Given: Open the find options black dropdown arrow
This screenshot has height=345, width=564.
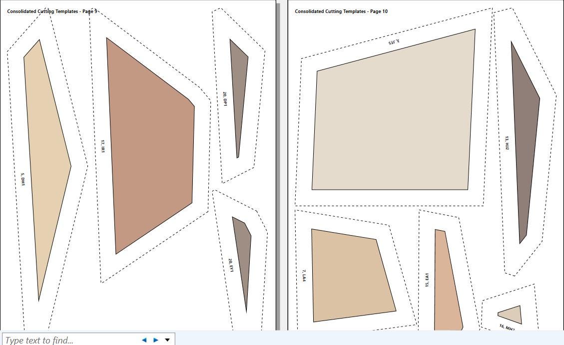Looking at the screenshot, I should tap(167, 340).
